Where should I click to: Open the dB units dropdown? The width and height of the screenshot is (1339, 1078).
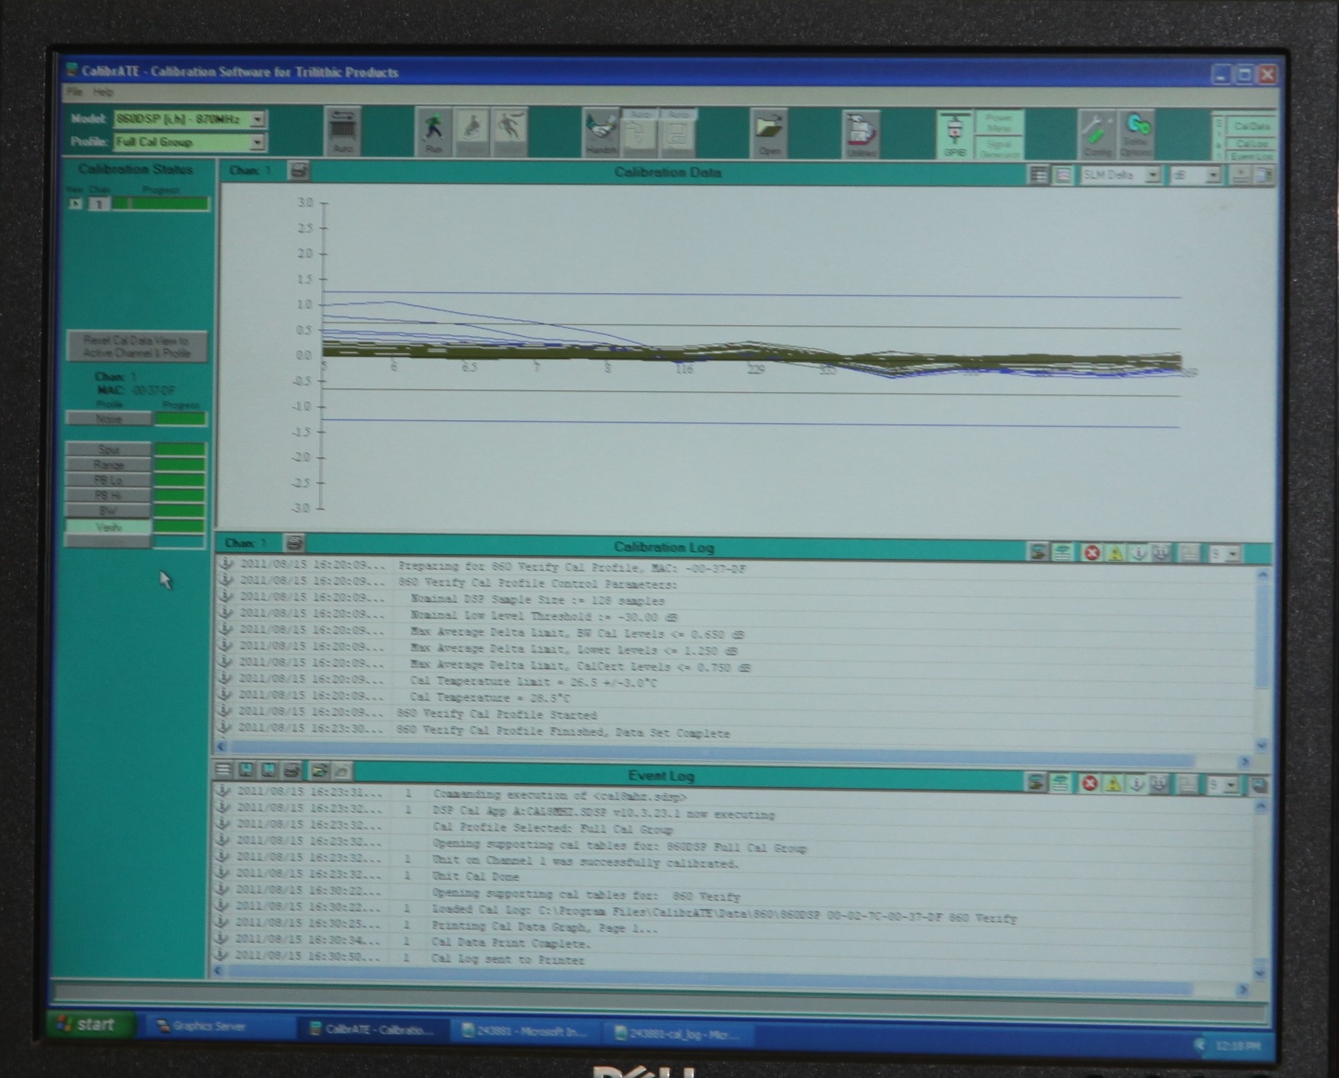click(1195, 176)
